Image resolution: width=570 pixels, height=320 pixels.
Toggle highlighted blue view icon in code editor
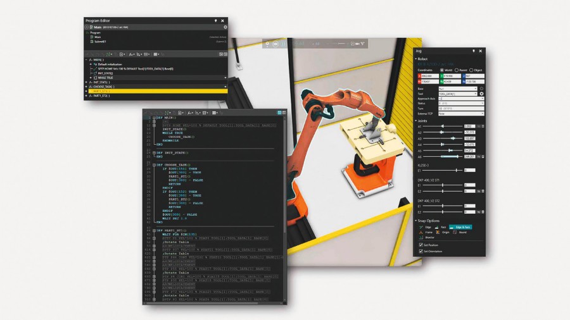279,113
